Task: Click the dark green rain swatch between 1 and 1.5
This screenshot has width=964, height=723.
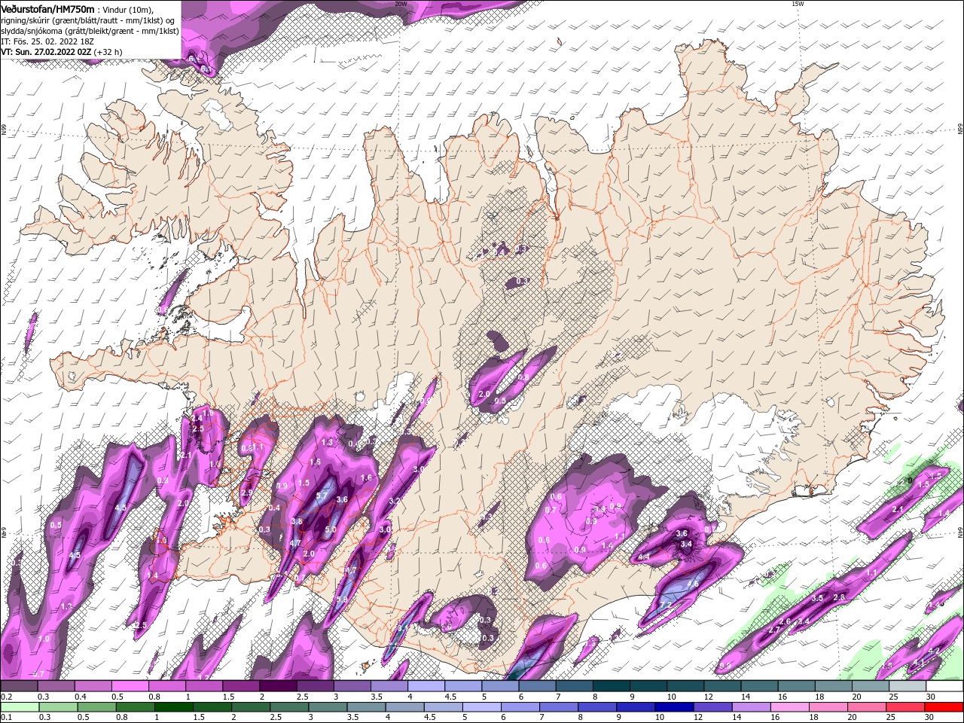Action: pos(172,707)
